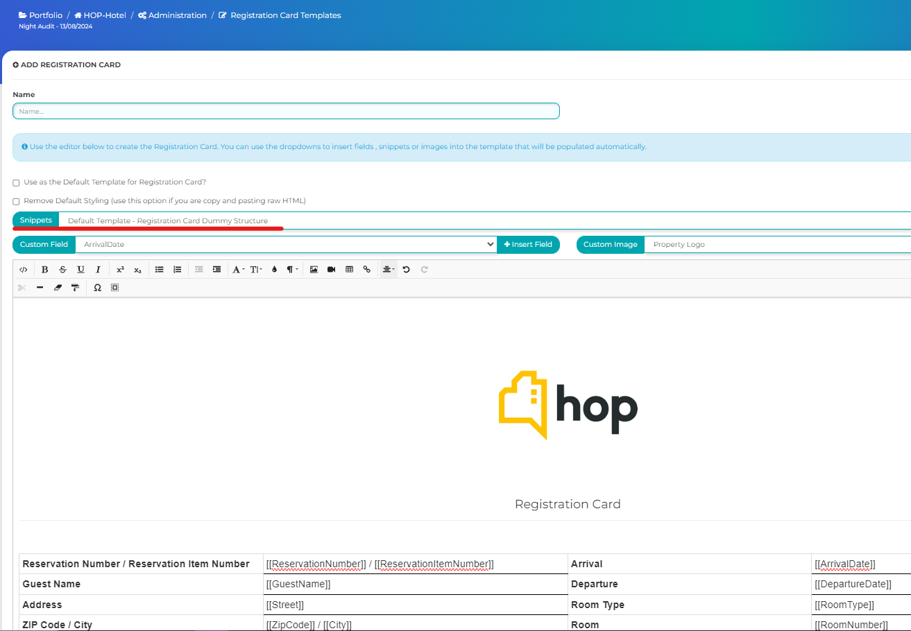Apply underline formatting
This screenshot has height=631, width=911.
click(x=80, y=269)
